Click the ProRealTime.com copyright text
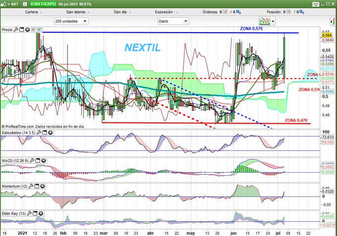The image size is (337, 236). click(x=18, y=127)
